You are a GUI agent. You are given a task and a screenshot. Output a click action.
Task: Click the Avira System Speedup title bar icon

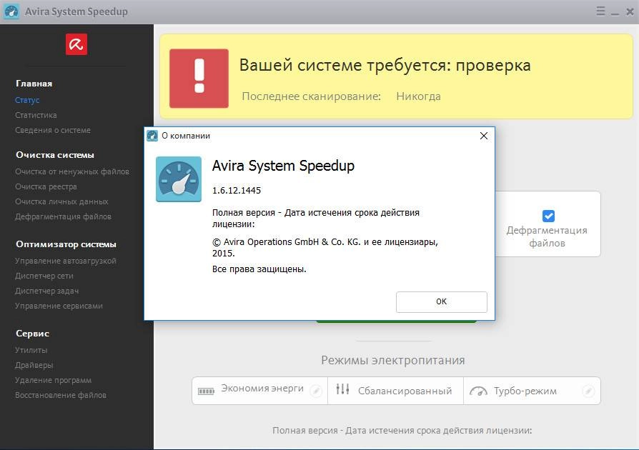tap(11, 11)
